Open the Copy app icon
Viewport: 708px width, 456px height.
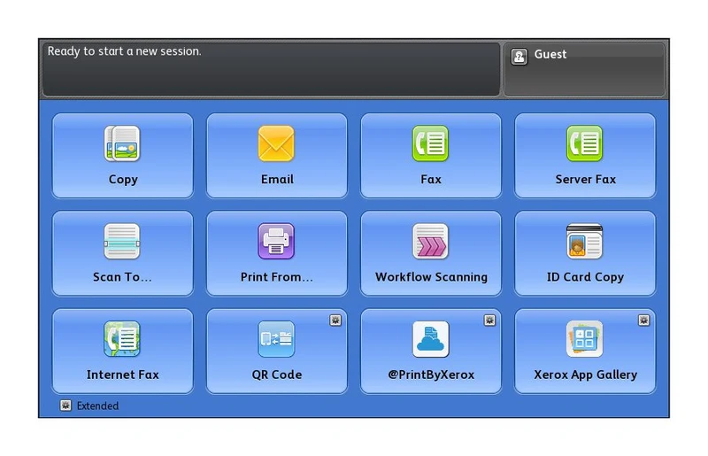pyautogui.click(x=122, y=143)
